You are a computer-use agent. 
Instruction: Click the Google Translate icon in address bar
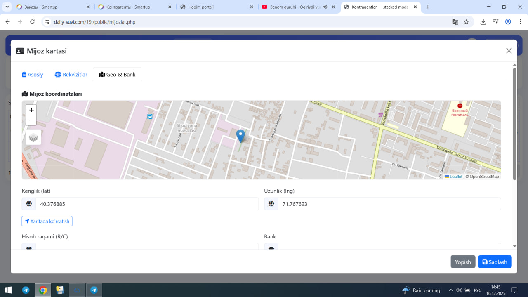[455, 22]
